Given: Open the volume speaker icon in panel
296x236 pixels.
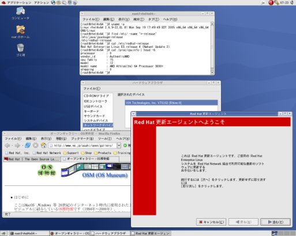Looking at the screenshot, I should click(x=293, y=2).
